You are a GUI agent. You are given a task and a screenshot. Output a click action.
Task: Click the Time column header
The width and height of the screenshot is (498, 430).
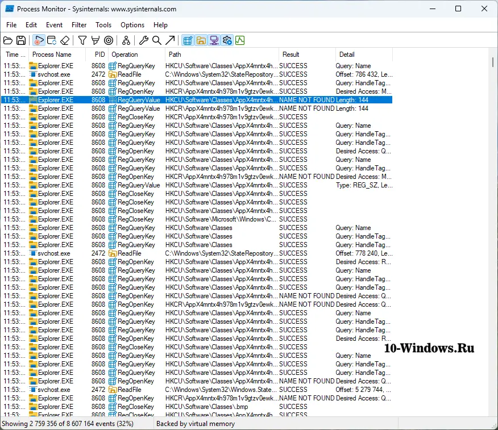click(x=15, y=55)
